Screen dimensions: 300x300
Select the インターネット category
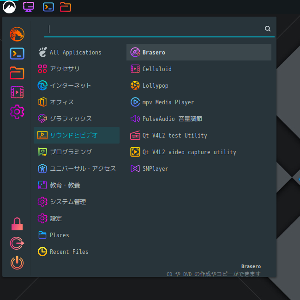(77, 85)
